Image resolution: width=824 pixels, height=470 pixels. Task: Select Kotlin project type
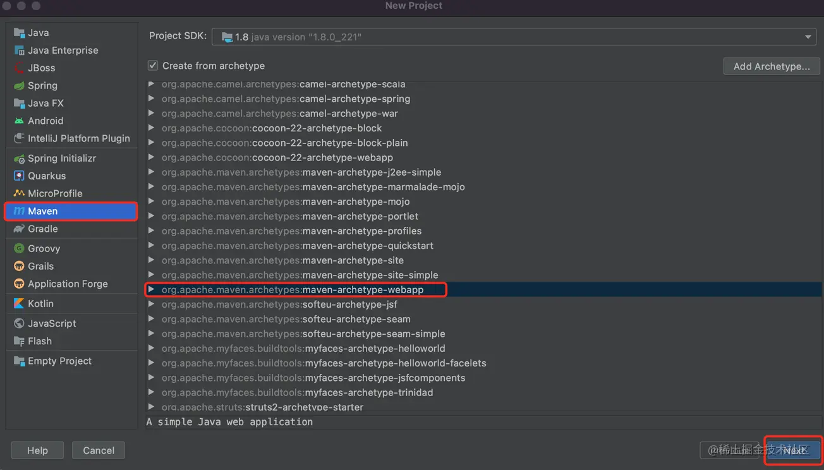71,304
